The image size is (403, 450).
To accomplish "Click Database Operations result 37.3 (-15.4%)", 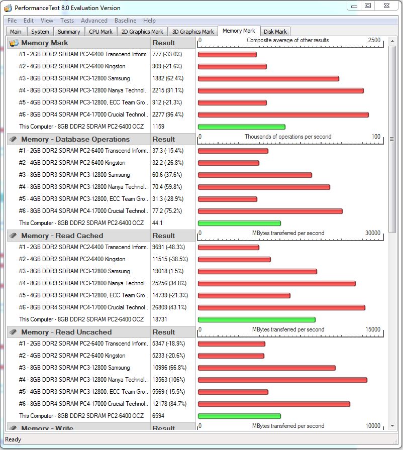I will click(x=168, y=151).
